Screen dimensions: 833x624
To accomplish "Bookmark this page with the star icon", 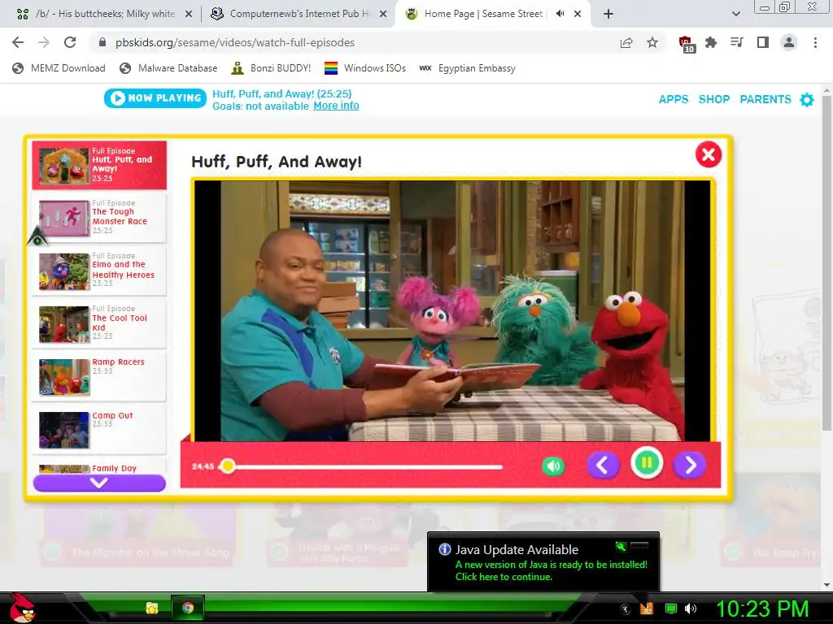I will (x=652, y=42).
